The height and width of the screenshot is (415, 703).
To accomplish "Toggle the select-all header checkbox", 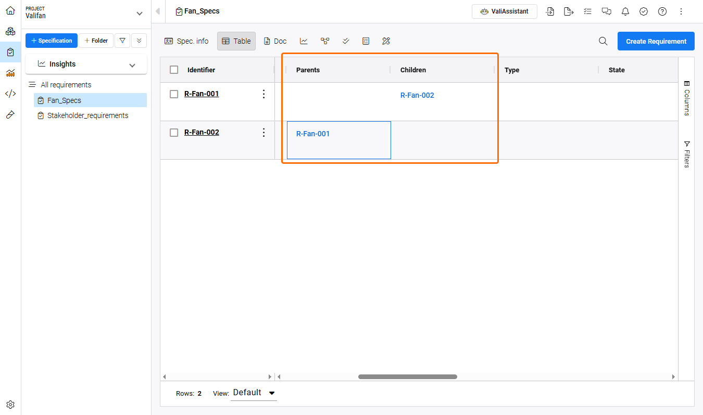I will tap(174, 70).
